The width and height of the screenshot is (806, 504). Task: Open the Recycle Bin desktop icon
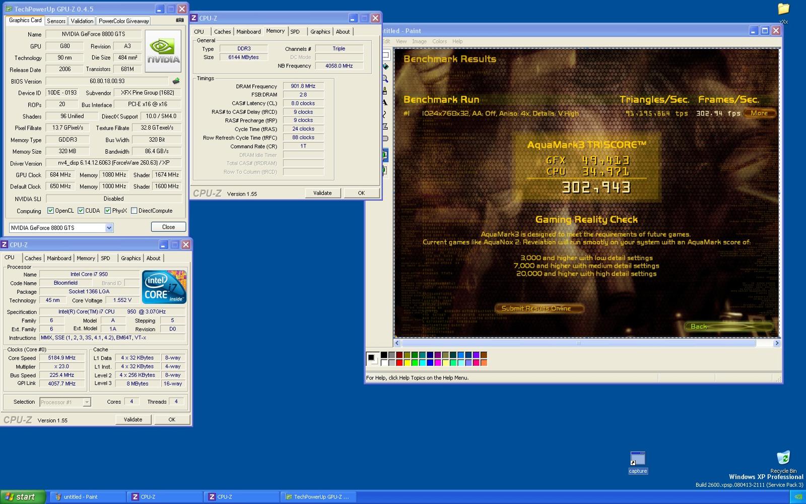[x=783, y=462]
